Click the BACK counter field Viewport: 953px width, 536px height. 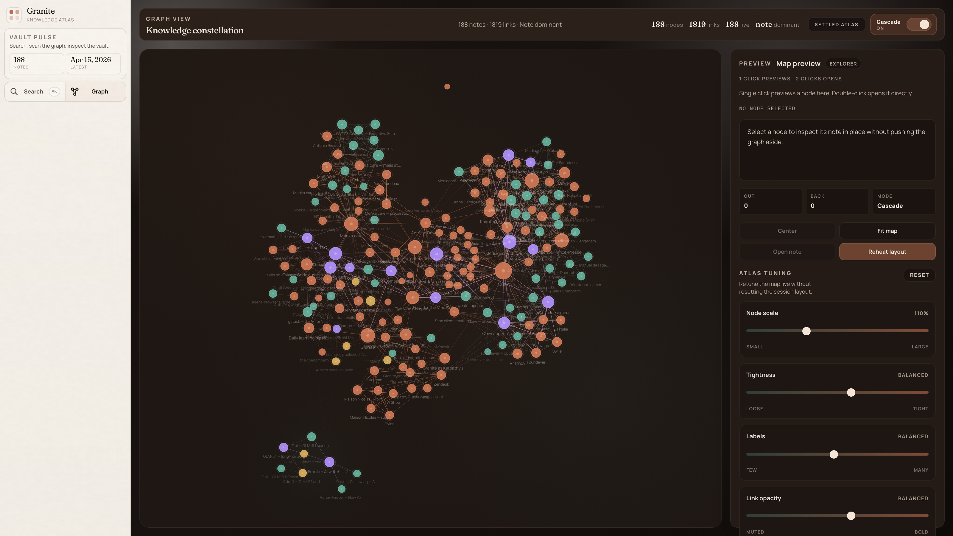pos(837,202)
